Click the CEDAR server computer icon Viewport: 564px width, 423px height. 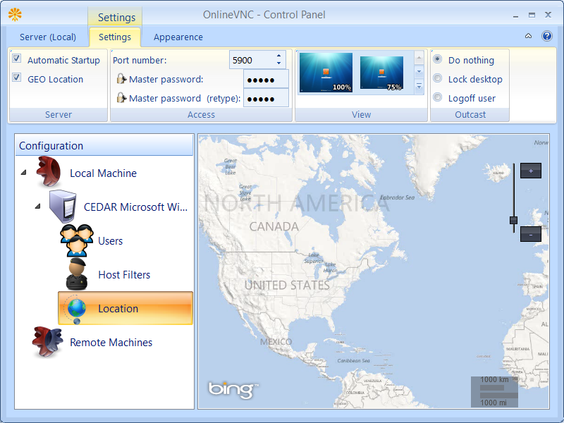coord(63,207)
